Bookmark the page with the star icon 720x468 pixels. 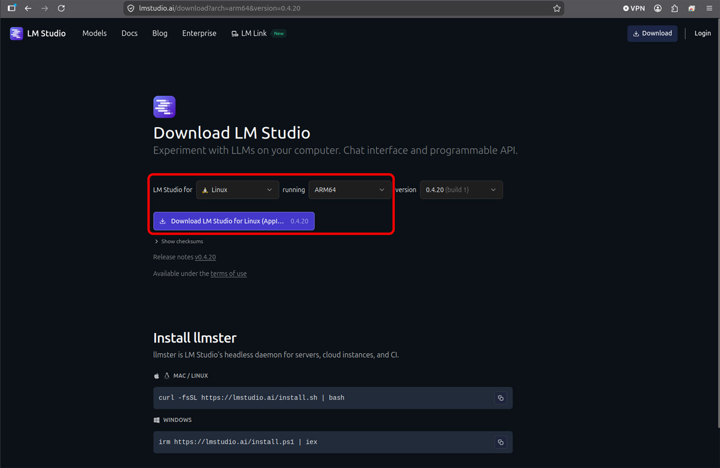coord(557,8)
